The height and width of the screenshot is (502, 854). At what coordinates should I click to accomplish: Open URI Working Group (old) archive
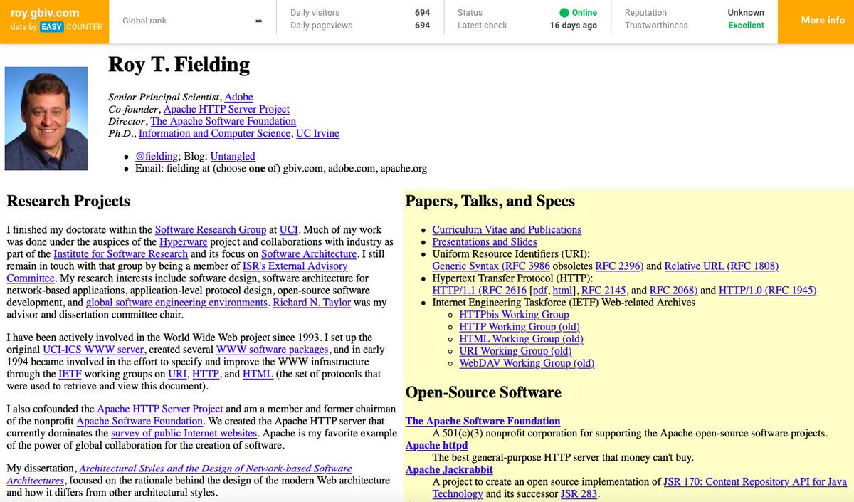tap(515, 351)
